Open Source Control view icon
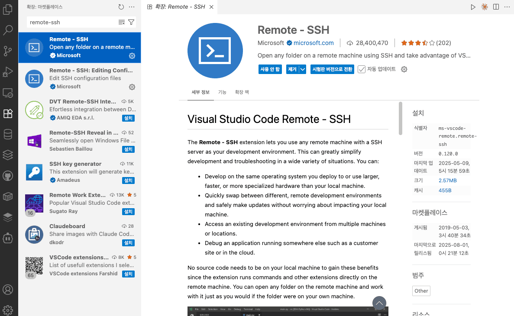The width and height of the screenshot is (514, 316). (8, 51)
